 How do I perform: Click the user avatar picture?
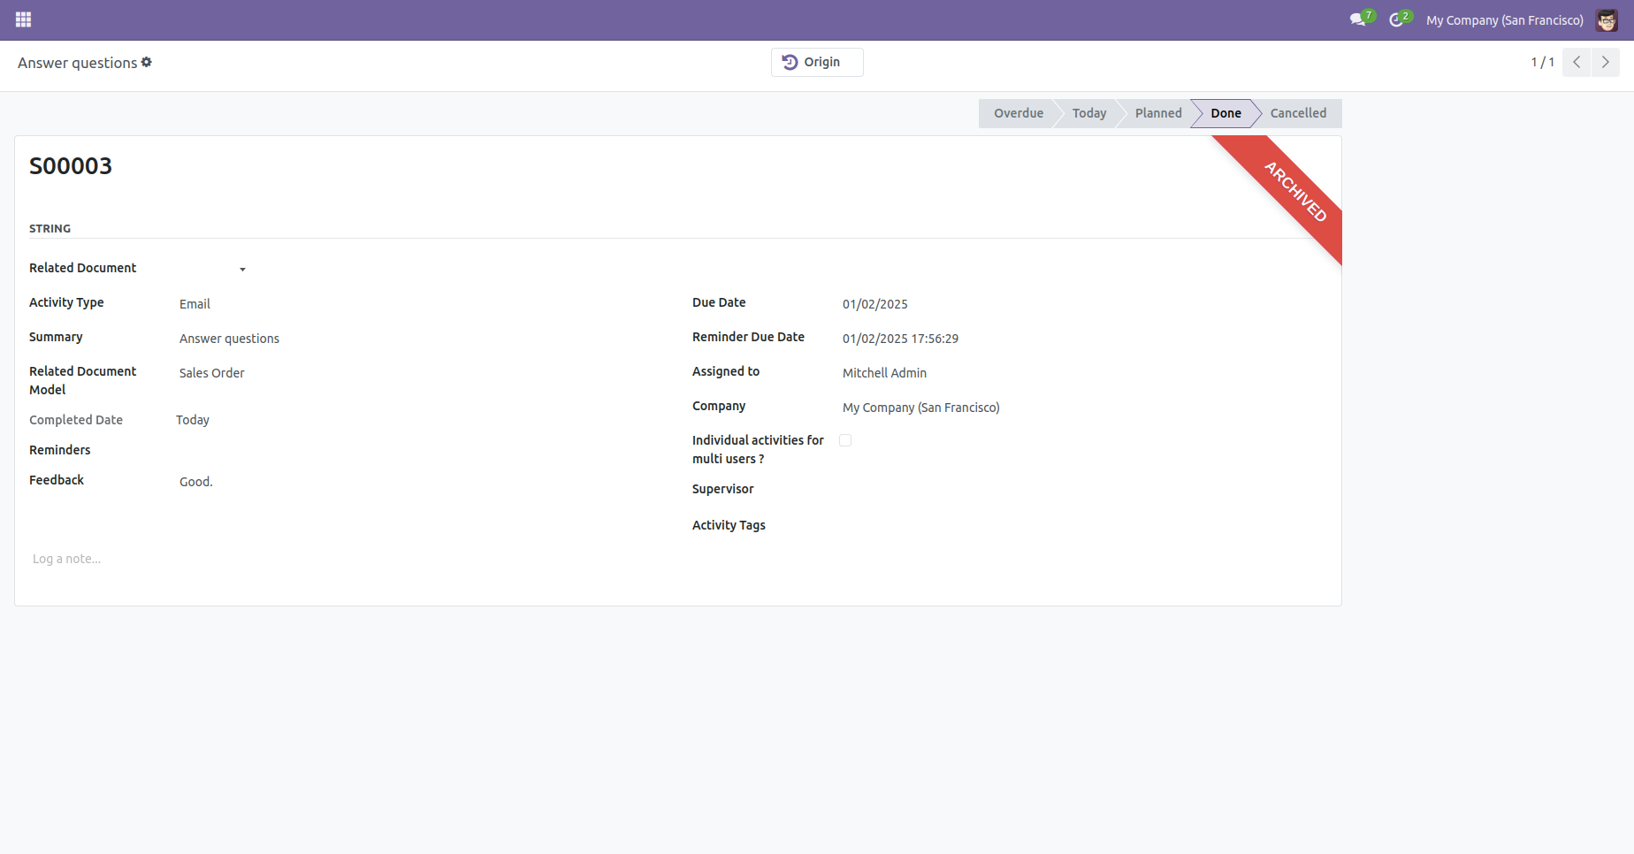coord(1607,19)
